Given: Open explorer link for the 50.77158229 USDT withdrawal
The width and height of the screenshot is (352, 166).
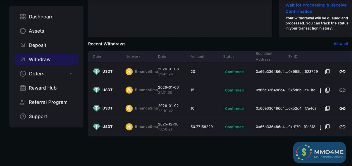Looking at the screenshot, I should click(x=342, y=127).
